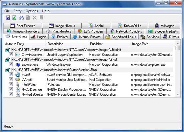Click Autoruns title bar application icon

pyautogui.click(x=5, y=4)
